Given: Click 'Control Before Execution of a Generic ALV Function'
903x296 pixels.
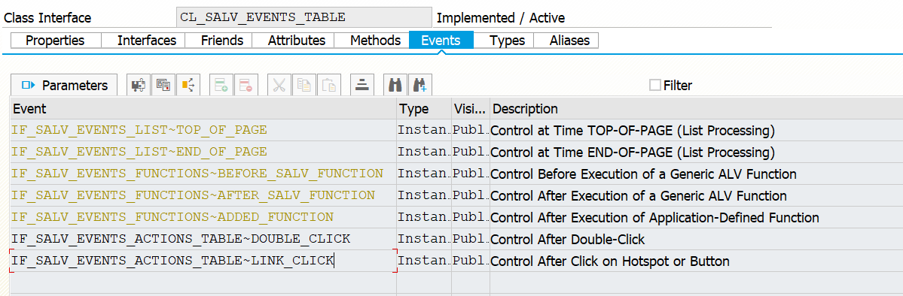Looking at the screenshot, I should point(643,174).
